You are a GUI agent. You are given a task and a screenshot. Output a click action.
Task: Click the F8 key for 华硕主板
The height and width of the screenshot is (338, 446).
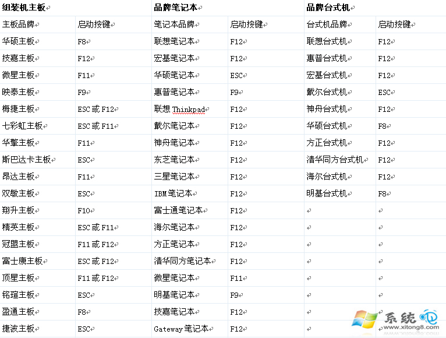pos(82,42)
